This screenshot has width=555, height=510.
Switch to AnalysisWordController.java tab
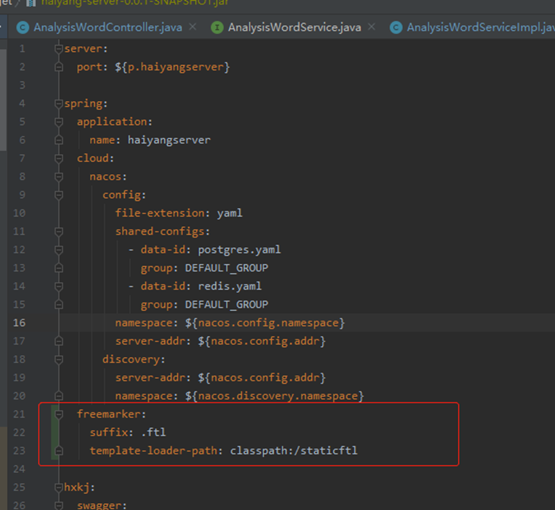[108, 27]
